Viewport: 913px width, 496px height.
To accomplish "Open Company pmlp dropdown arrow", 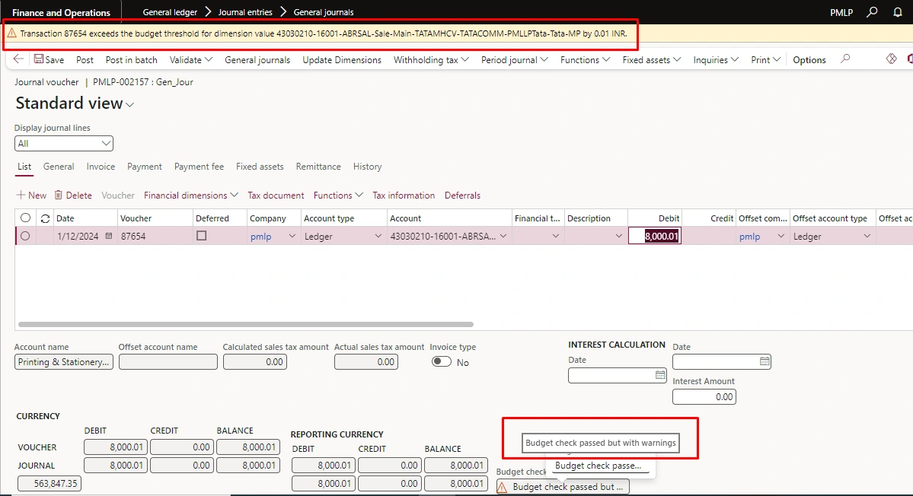I will pos(292,236).
